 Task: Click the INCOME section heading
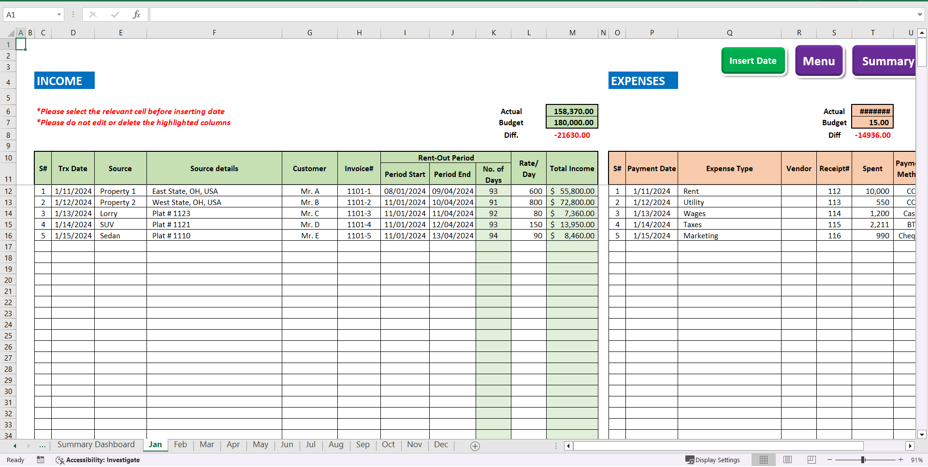coord(64,81)
